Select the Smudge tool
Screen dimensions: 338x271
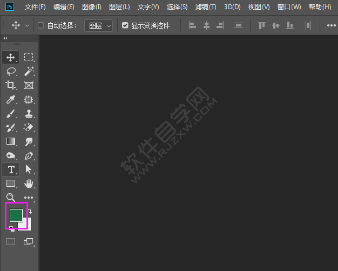[29, 141]
